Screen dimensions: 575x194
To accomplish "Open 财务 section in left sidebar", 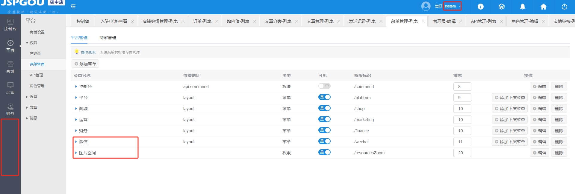I will coord(10,110).
